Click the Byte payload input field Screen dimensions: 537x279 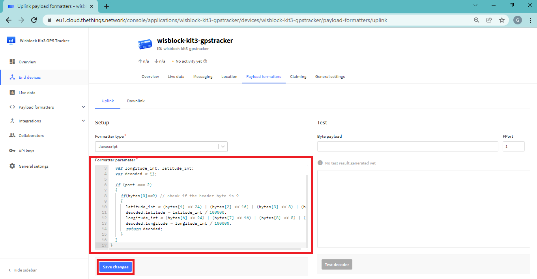click(407, 146)
